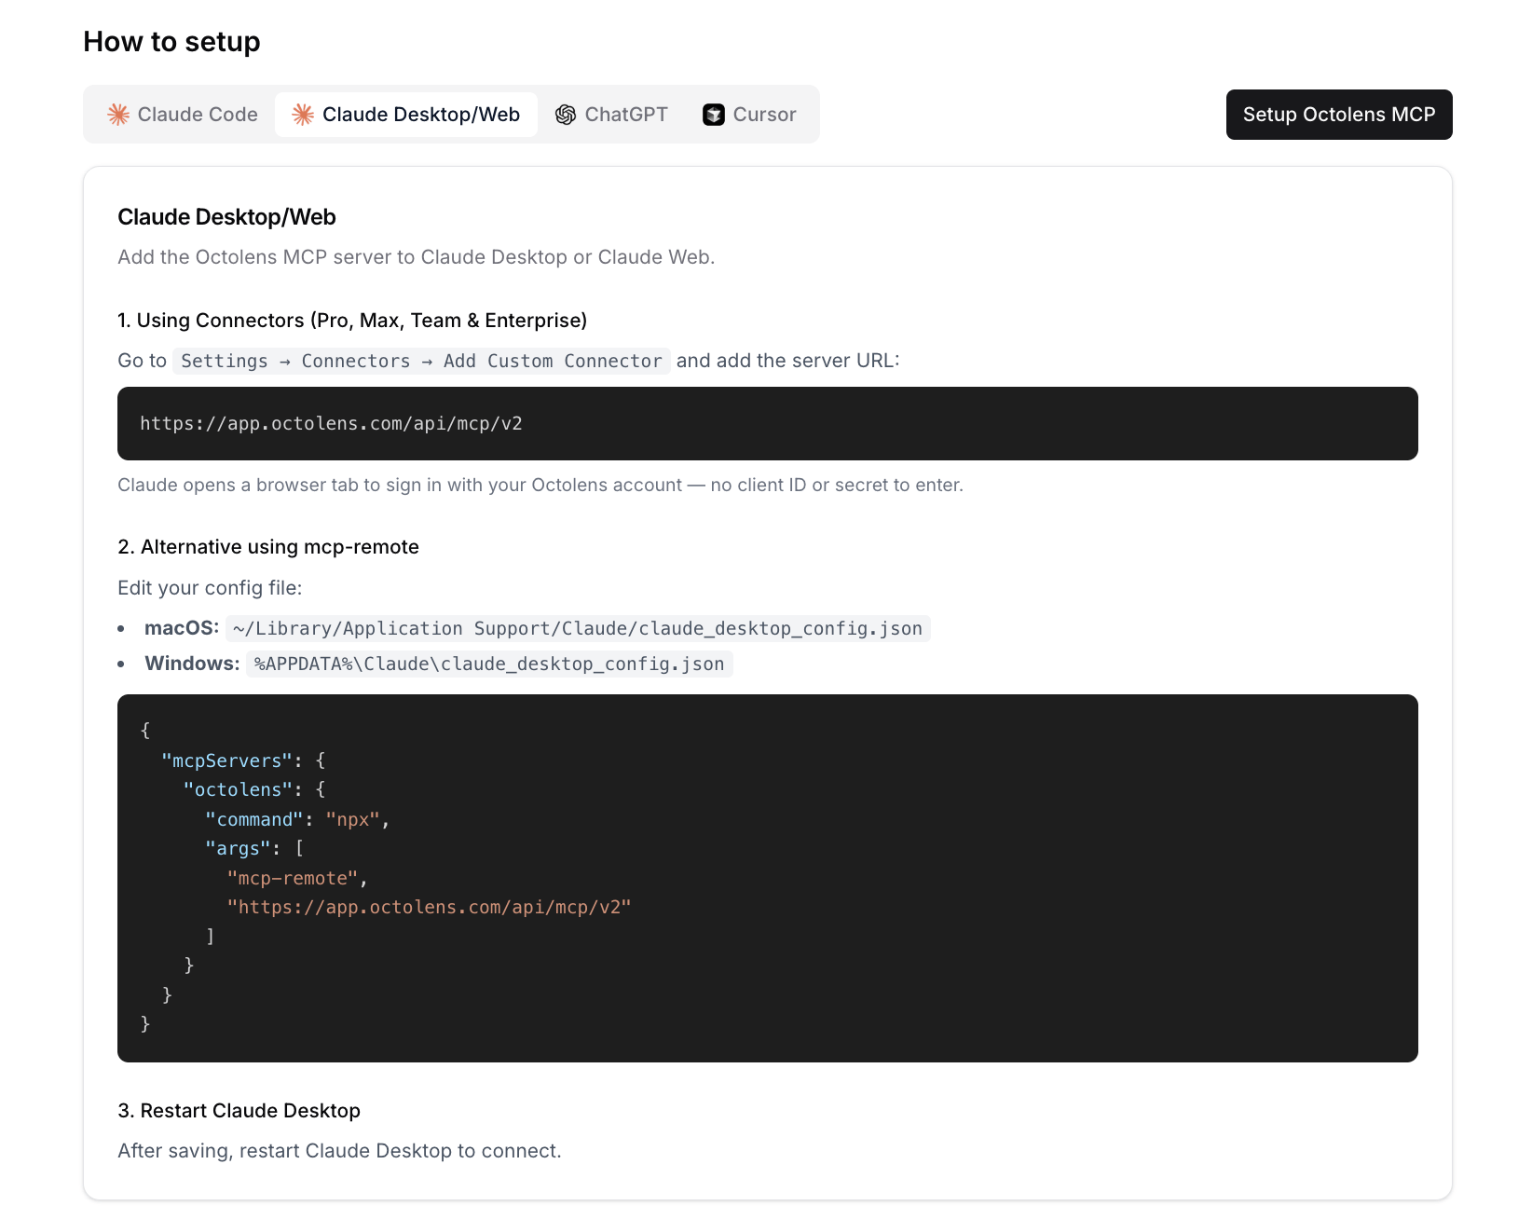Select the Claude Desktop/Web tab label
This screenshot has height=1219, width=1532.
pos(421,115)
